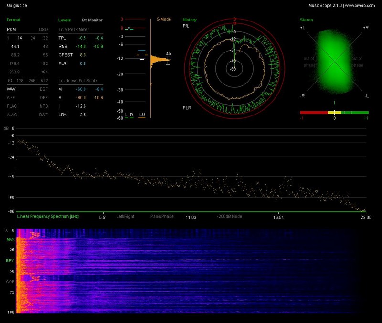
Task: Click the DSD 128 rate indicator
Action: click(20, 81)
